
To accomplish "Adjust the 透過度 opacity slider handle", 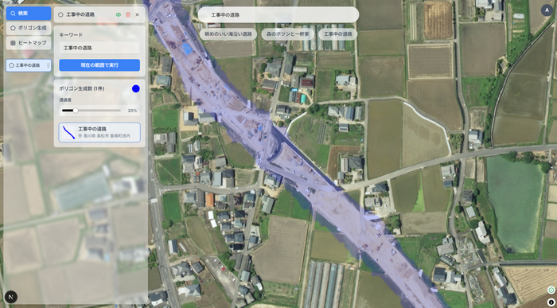I will click(76, 111).
